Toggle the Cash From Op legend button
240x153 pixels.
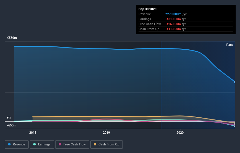click(x=106, y=145)
